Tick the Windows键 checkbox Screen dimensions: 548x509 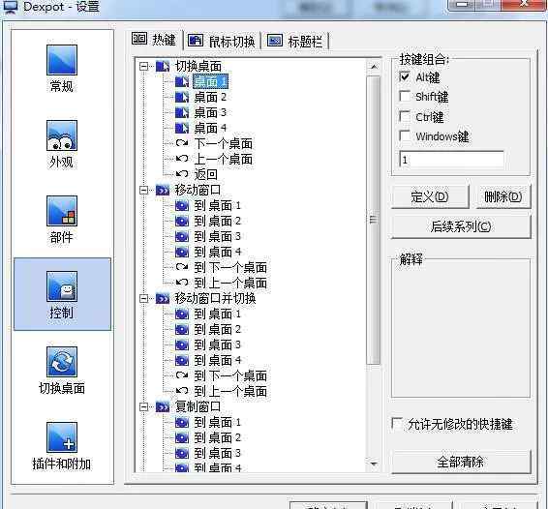click(x=405, y=135)
